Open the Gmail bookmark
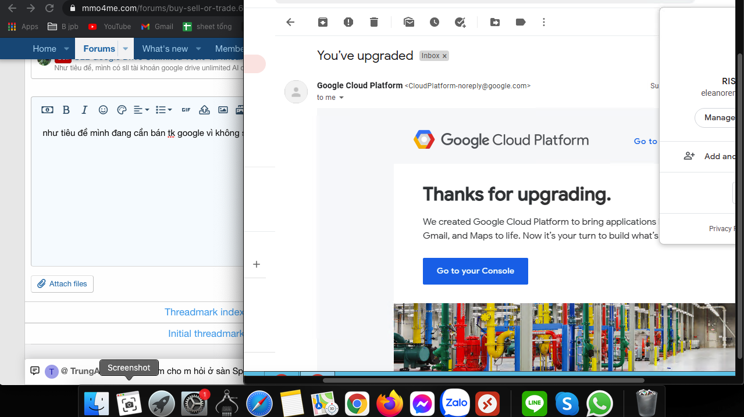 click(158, 27)
